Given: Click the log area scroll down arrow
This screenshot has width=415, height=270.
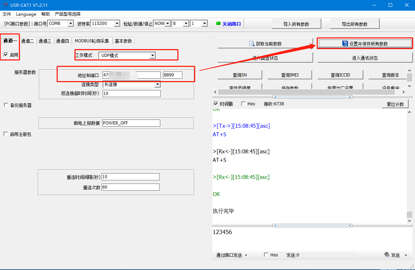Looking at the screenshot, I should 409,221.
